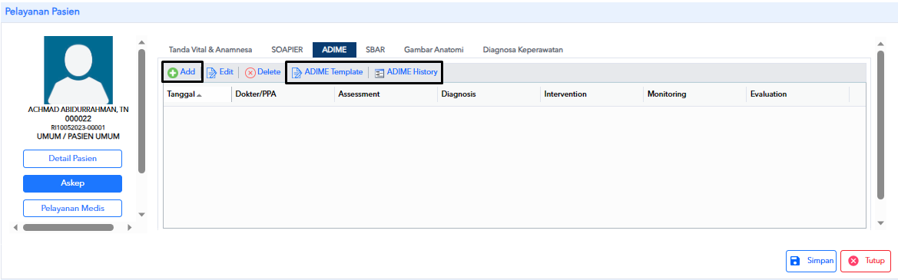Click the Detail Pasien button

(x=73, y=158)
